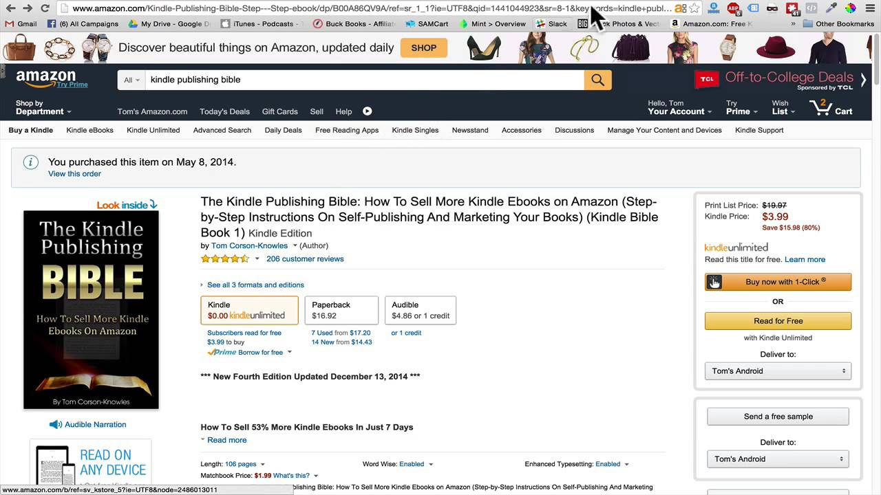Click the Buy now with 1-Click button
Viewport: 881px width, 495px height.
point(778,282)
